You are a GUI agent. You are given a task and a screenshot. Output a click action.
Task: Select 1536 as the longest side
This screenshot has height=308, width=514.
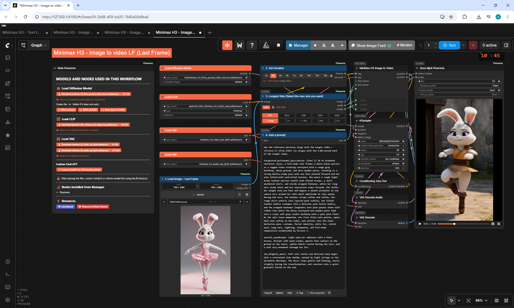(337, 115)
